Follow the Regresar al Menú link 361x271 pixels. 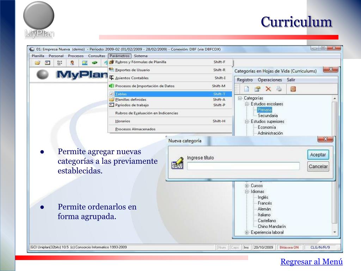coord(312,261)
